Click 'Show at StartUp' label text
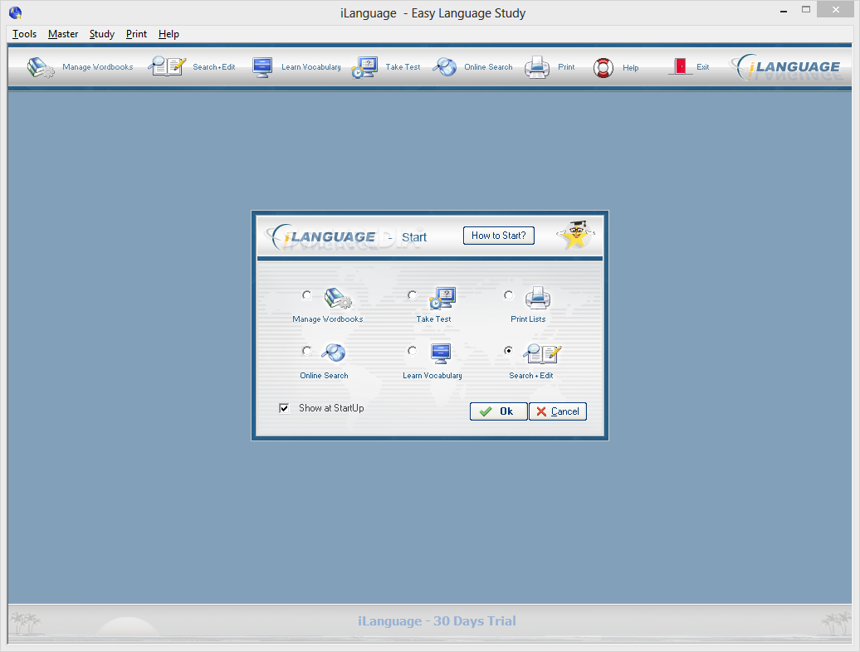This screenshot has width=860, height=652. tap(331, 408)
